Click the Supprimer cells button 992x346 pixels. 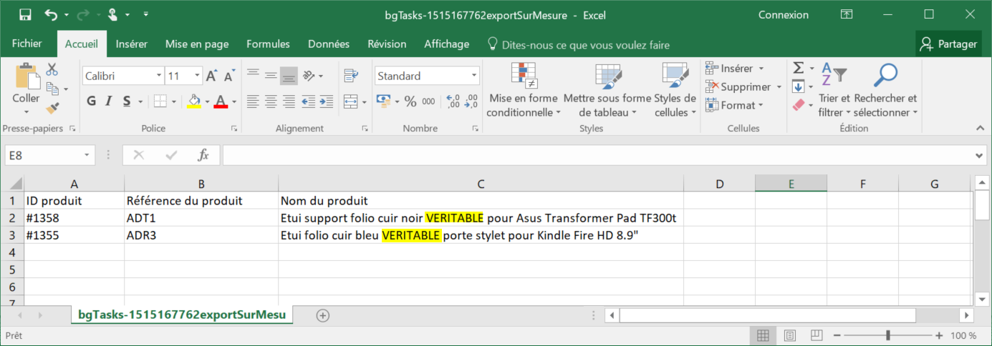[743, 86]
